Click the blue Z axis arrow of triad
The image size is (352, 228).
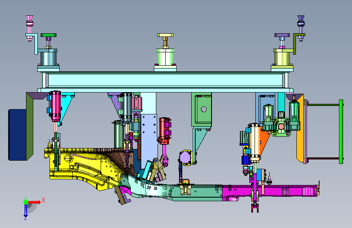[x=26, y=211]
